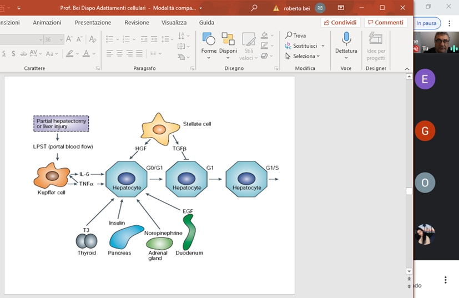Screen dimensions: 459x298
Task: Toggle numbered list
Action: (x=126, y=39)
